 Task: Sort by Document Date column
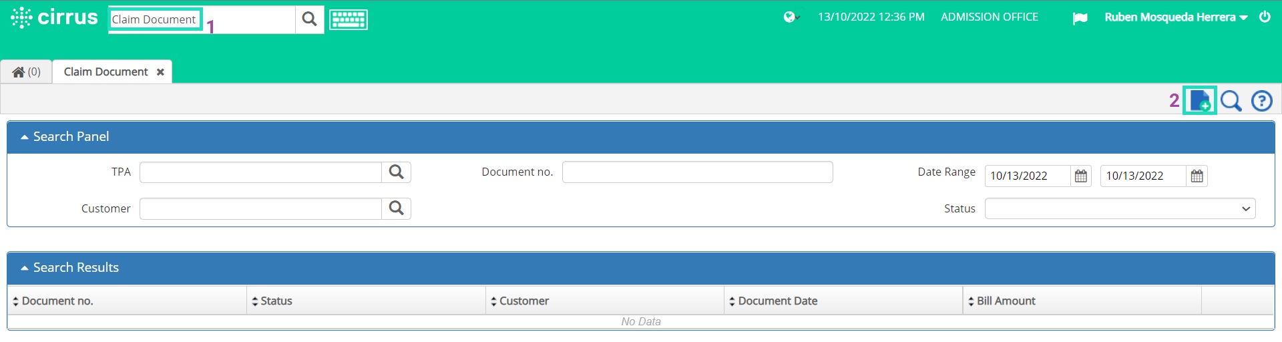[843, 301]
